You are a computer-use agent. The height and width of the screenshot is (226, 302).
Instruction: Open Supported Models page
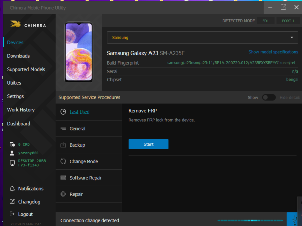tap(26, 69)
